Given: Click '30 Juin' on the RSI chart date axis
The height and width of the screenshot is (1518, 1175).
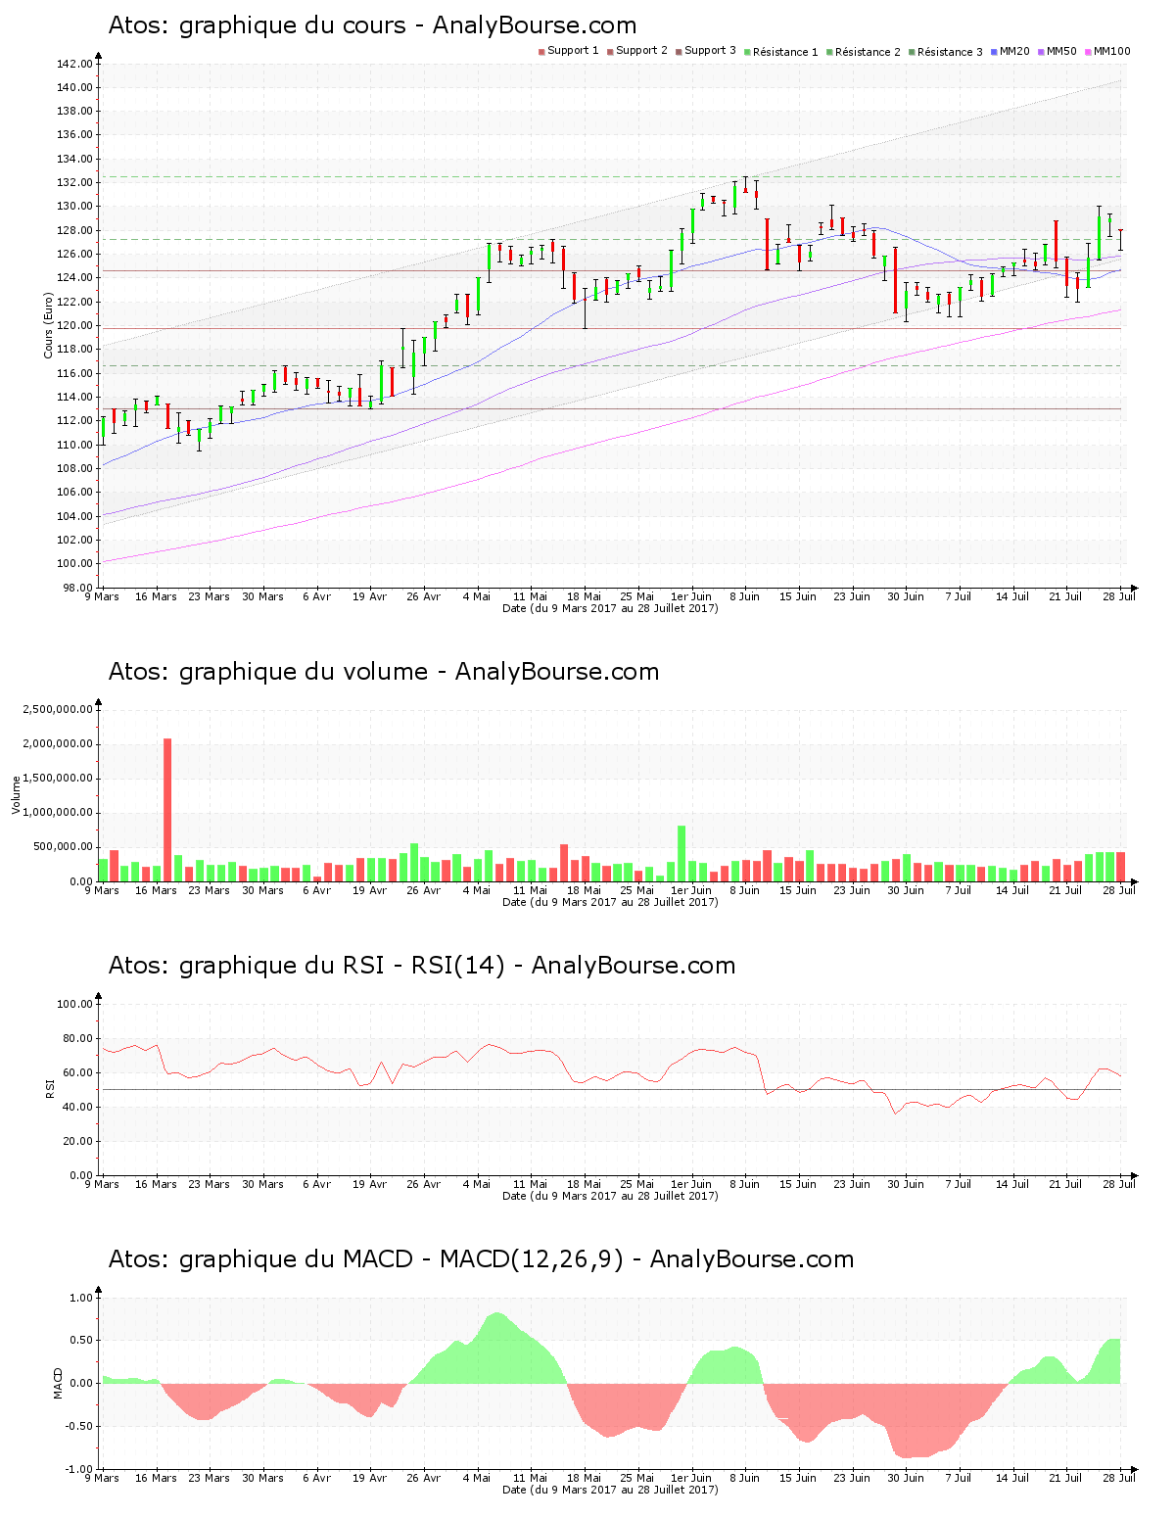Looking at the screenshot, I should [x=906, y=1184].
